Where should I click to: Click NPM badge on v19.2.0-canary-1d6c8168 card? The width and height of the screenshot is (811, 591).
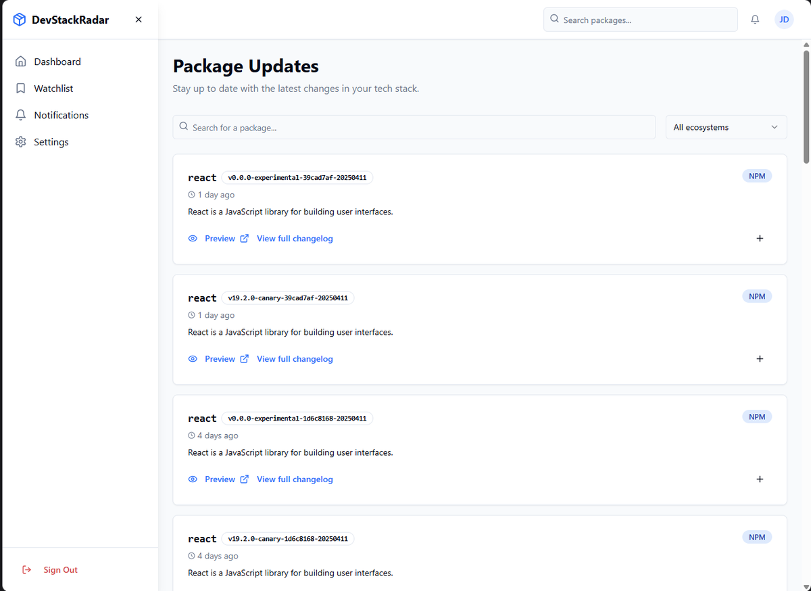click(757, 537)
